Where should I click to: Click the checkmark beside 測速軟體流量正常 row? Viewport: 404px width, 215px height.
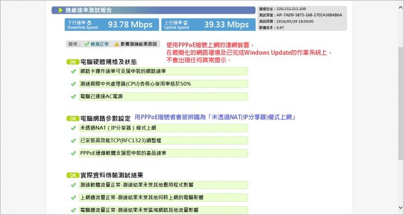point(73,185)
